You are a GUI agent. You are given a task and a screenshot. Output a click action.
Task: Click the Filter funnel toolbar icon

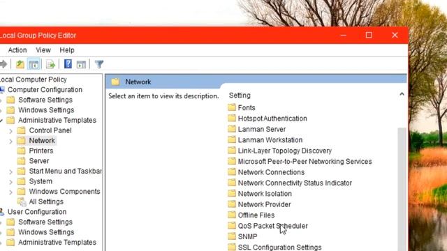pyautogui.click(x=99, y=64)
